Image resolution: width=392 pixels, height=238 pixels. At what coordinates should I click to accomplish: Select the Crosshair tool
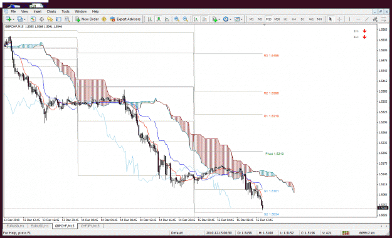(x=339, y=19)
